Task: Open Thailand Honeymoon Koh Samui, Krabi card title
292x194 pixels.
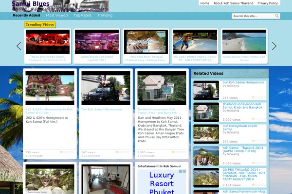Action: [157, 111]
